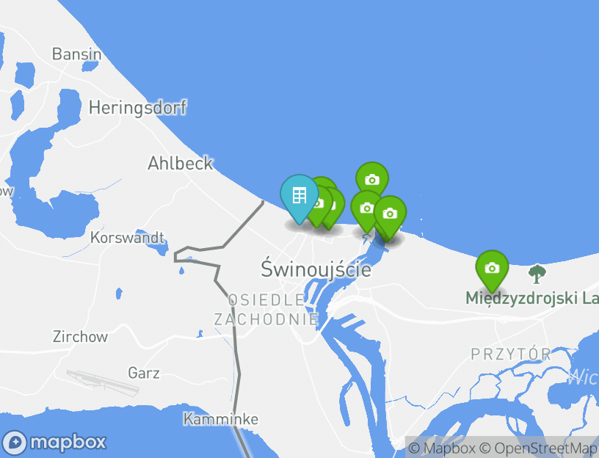
Task: Select the Zirchow village label
Action: (x=80, y=337)
